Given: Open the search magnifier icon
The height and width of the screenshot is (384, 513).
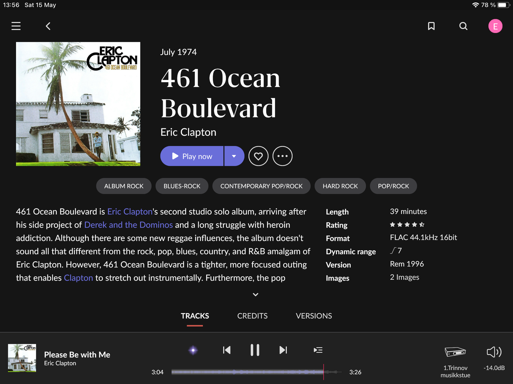Looking at the screenshot, I should pos(463,26).
